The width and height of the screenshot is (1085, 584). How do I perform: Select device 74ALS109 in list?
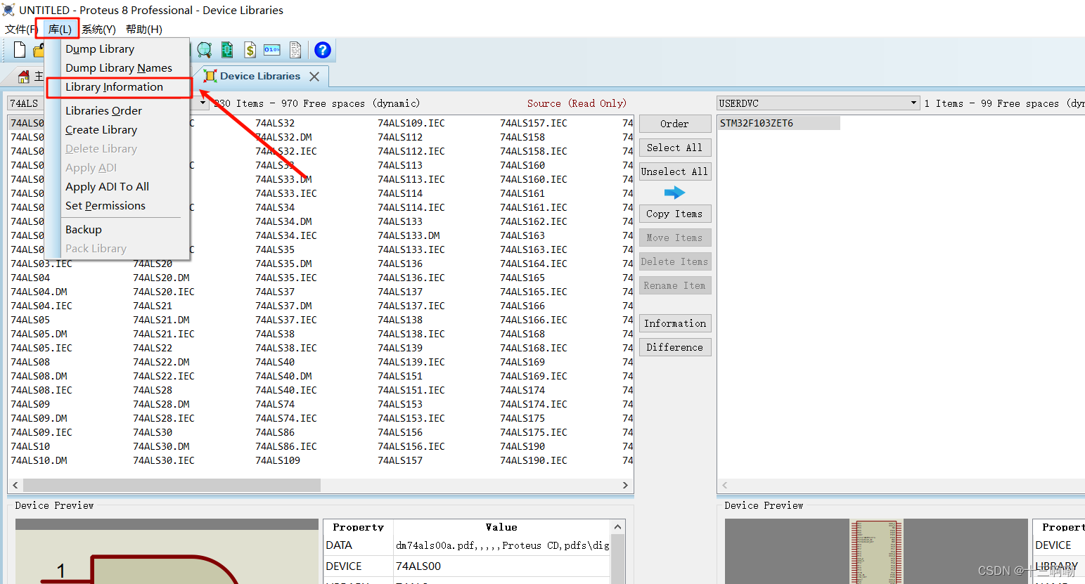pyautogui.click(x=278, y=460)
